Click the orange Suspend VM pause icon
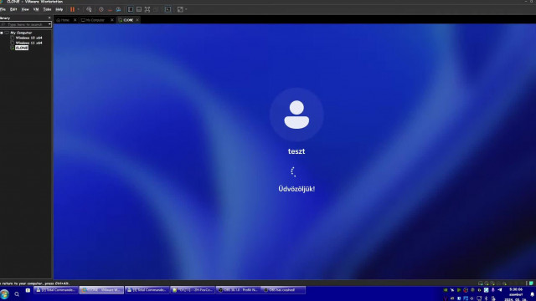The image size is (536, 301). [x=72, y=9]
